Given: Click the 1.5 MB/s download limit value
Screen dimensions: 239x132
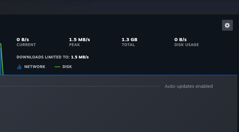Looking at the screenshot, I should 80,57.
